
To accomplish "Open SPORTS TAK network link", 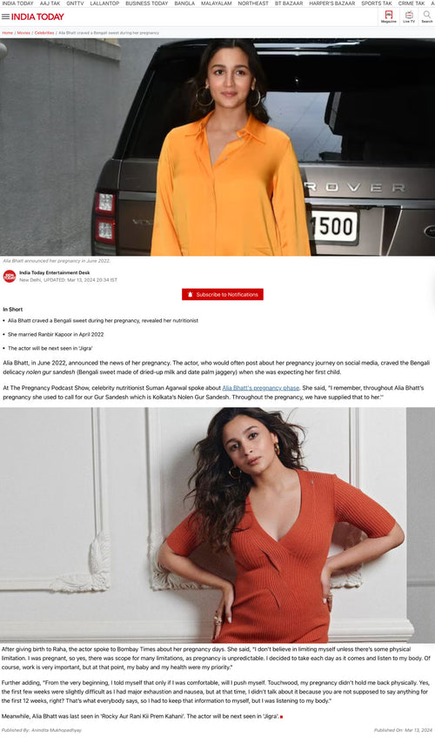I will (376, 3).
